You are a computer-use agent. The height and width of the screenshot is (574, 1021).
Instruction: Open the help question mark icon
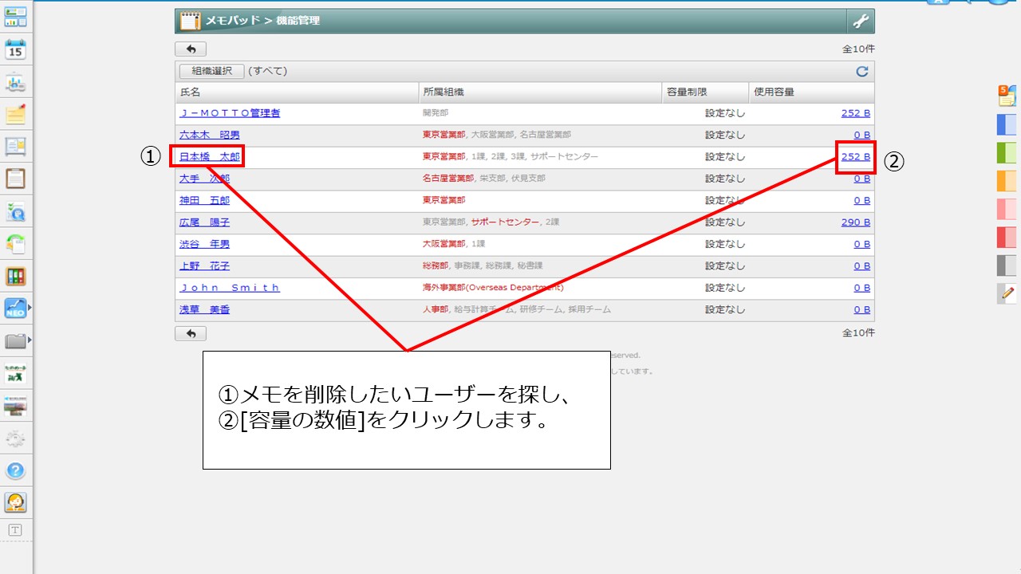[16, 470]
